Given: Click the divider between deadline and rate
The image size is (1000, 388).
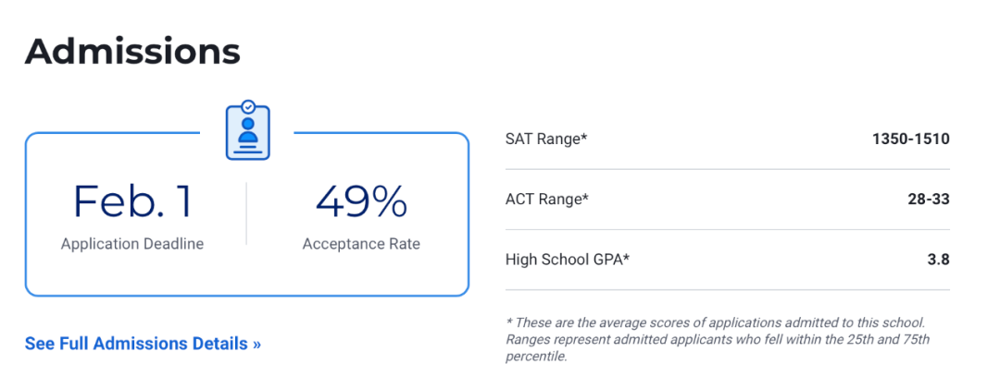Looking at the screenshot, I should click(x=247, y=213).
